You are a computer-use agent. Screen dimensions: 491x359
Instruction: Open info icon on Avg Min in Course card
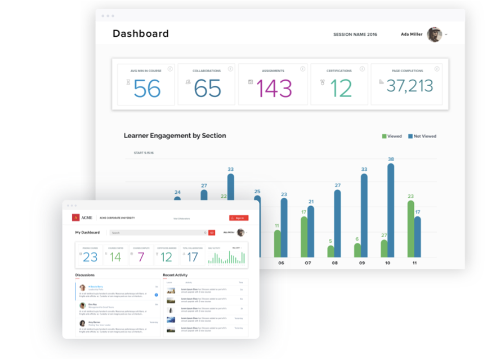(170, 69)
